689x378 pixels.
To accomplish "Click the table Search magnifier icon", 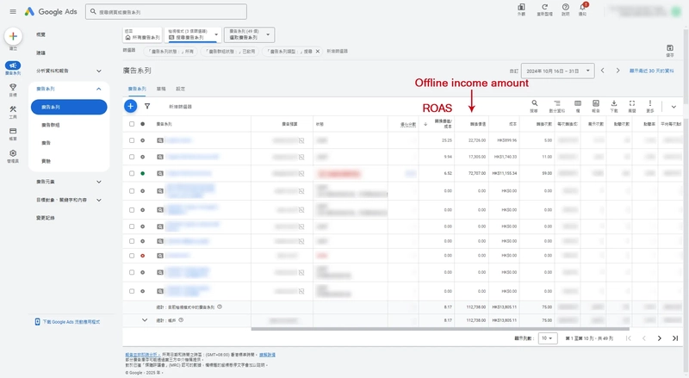I will [534, 103].
